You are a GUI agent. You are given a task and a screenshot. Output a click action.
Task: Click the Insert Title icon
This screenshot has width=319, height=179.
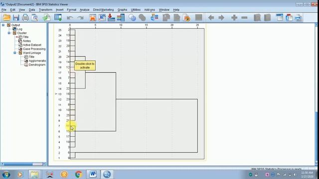[289, 18]
